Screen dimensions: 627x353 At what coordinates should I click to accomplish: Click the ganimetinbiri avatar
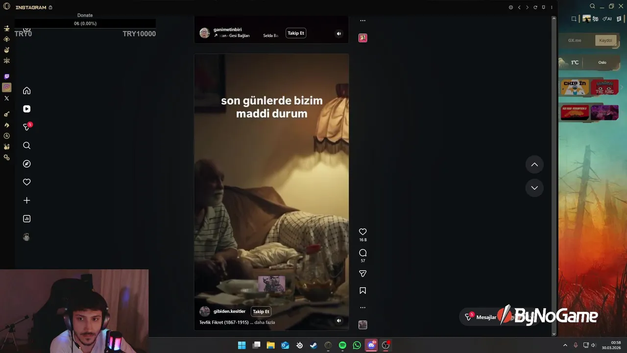click(205, 33)
